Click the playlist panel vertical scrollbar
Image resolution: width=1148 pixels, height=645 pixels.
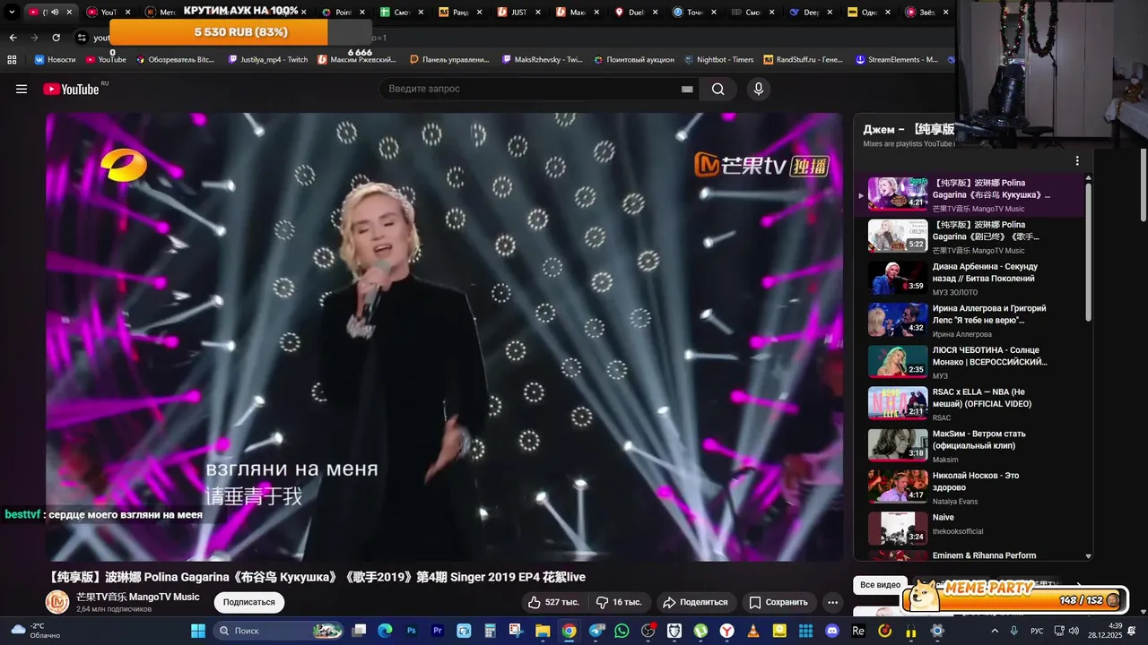click(x=1089, y=251)
